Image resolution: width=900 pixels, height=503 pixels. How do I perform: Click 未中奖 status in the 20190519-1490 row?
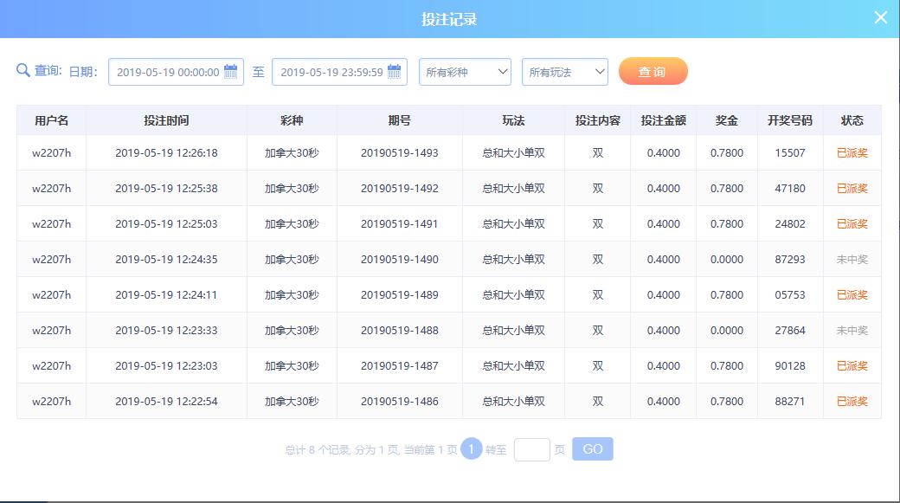(852, 260)
